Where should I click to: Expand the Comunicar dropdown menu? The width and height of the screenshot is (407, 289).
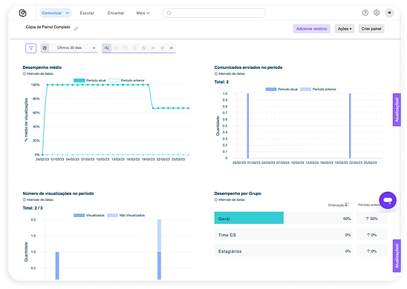(55, 13)
